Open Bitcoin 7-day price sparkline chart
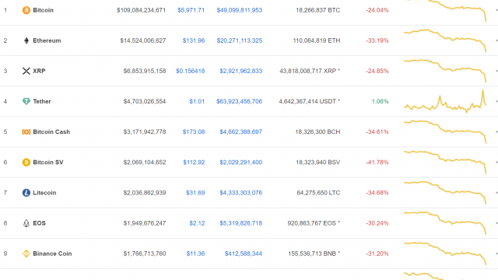 [445, 10]
